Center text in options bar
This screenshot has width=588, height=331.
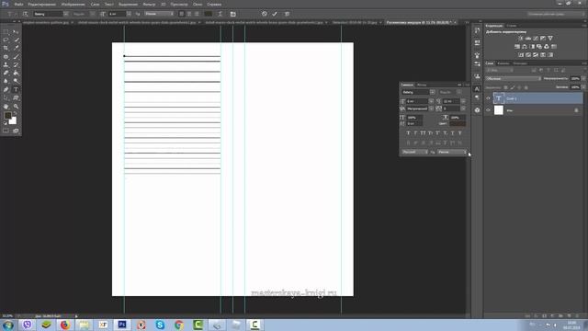189,14
